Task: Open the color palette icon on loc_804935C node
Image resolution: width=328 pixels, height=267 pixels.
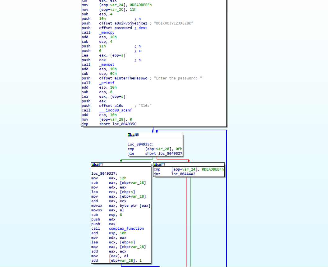Action: coord(129,135)
